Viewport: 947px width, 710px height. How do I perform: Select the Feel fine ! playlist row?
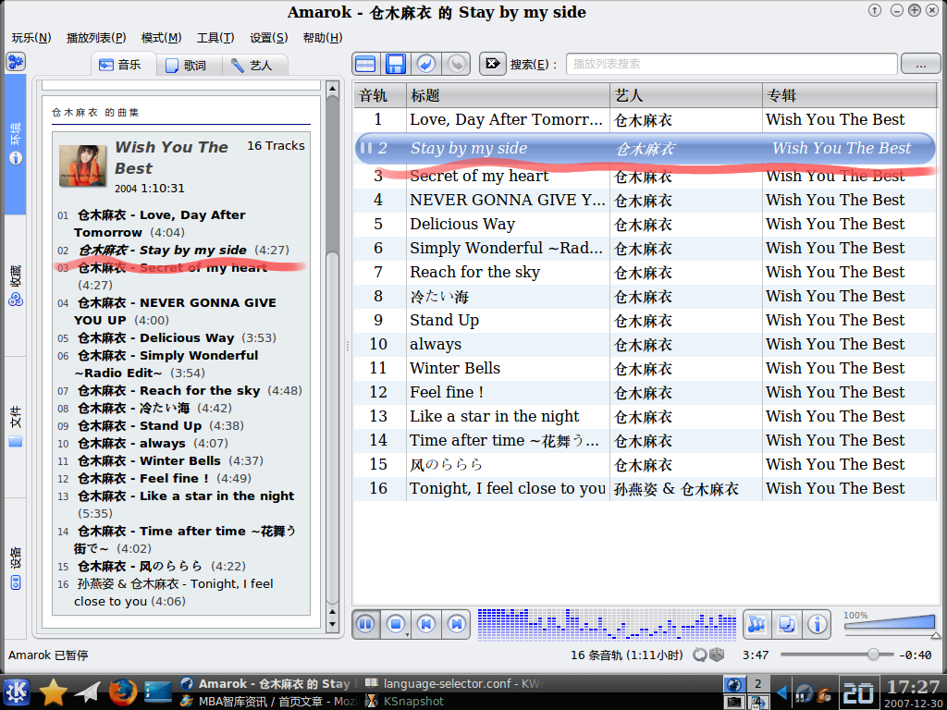pos(645,392)
